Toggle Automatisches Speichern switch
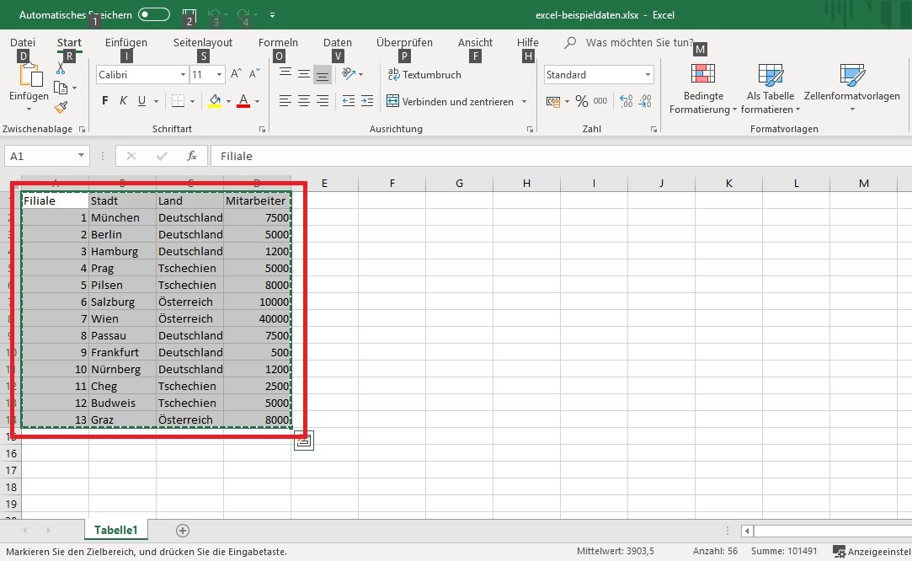Image resolution: width=912 pixels, height=561 pixels. coord(154,15)
